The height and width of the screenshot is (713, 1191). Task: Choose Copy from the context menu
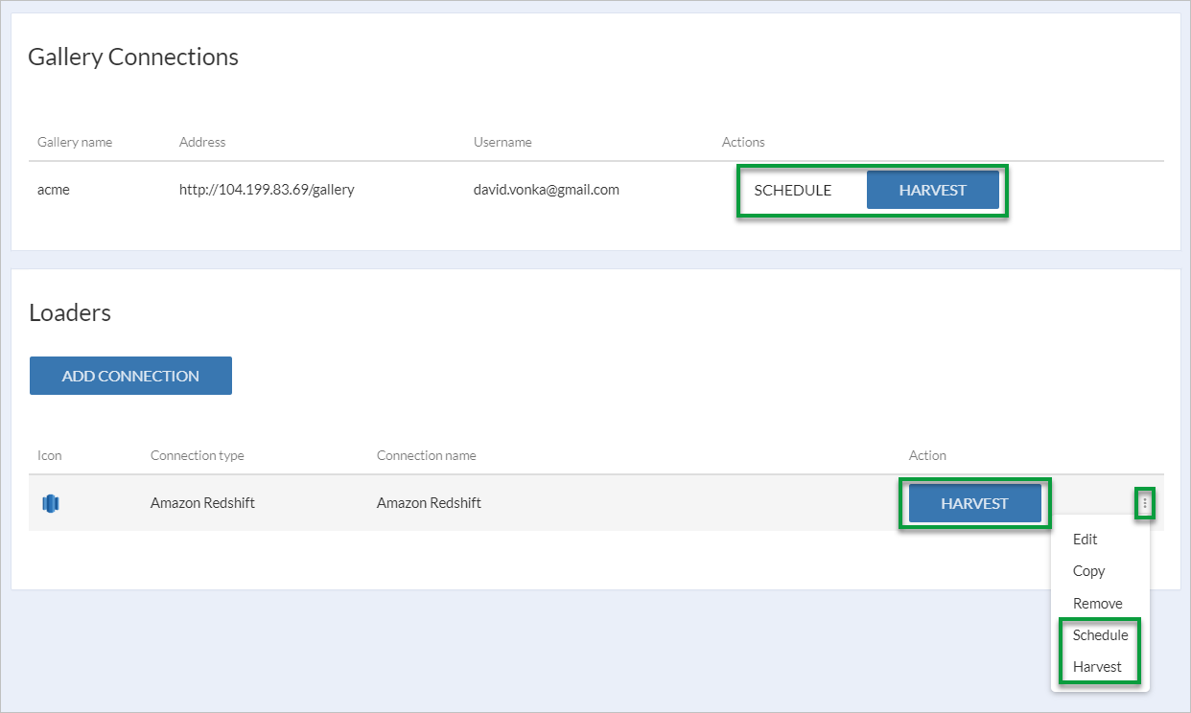pos(1088,570)
